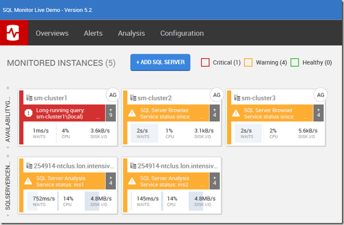Open the sm-cluster3 server name link

(x=259, y=98)
